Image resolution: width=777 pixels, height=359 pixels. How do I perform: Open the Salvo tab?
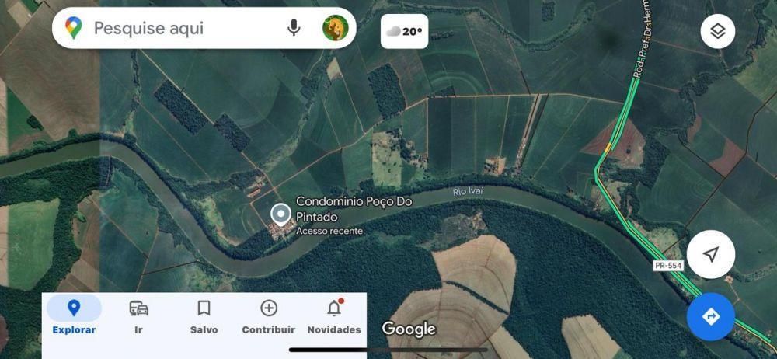[x=204, y=317]
